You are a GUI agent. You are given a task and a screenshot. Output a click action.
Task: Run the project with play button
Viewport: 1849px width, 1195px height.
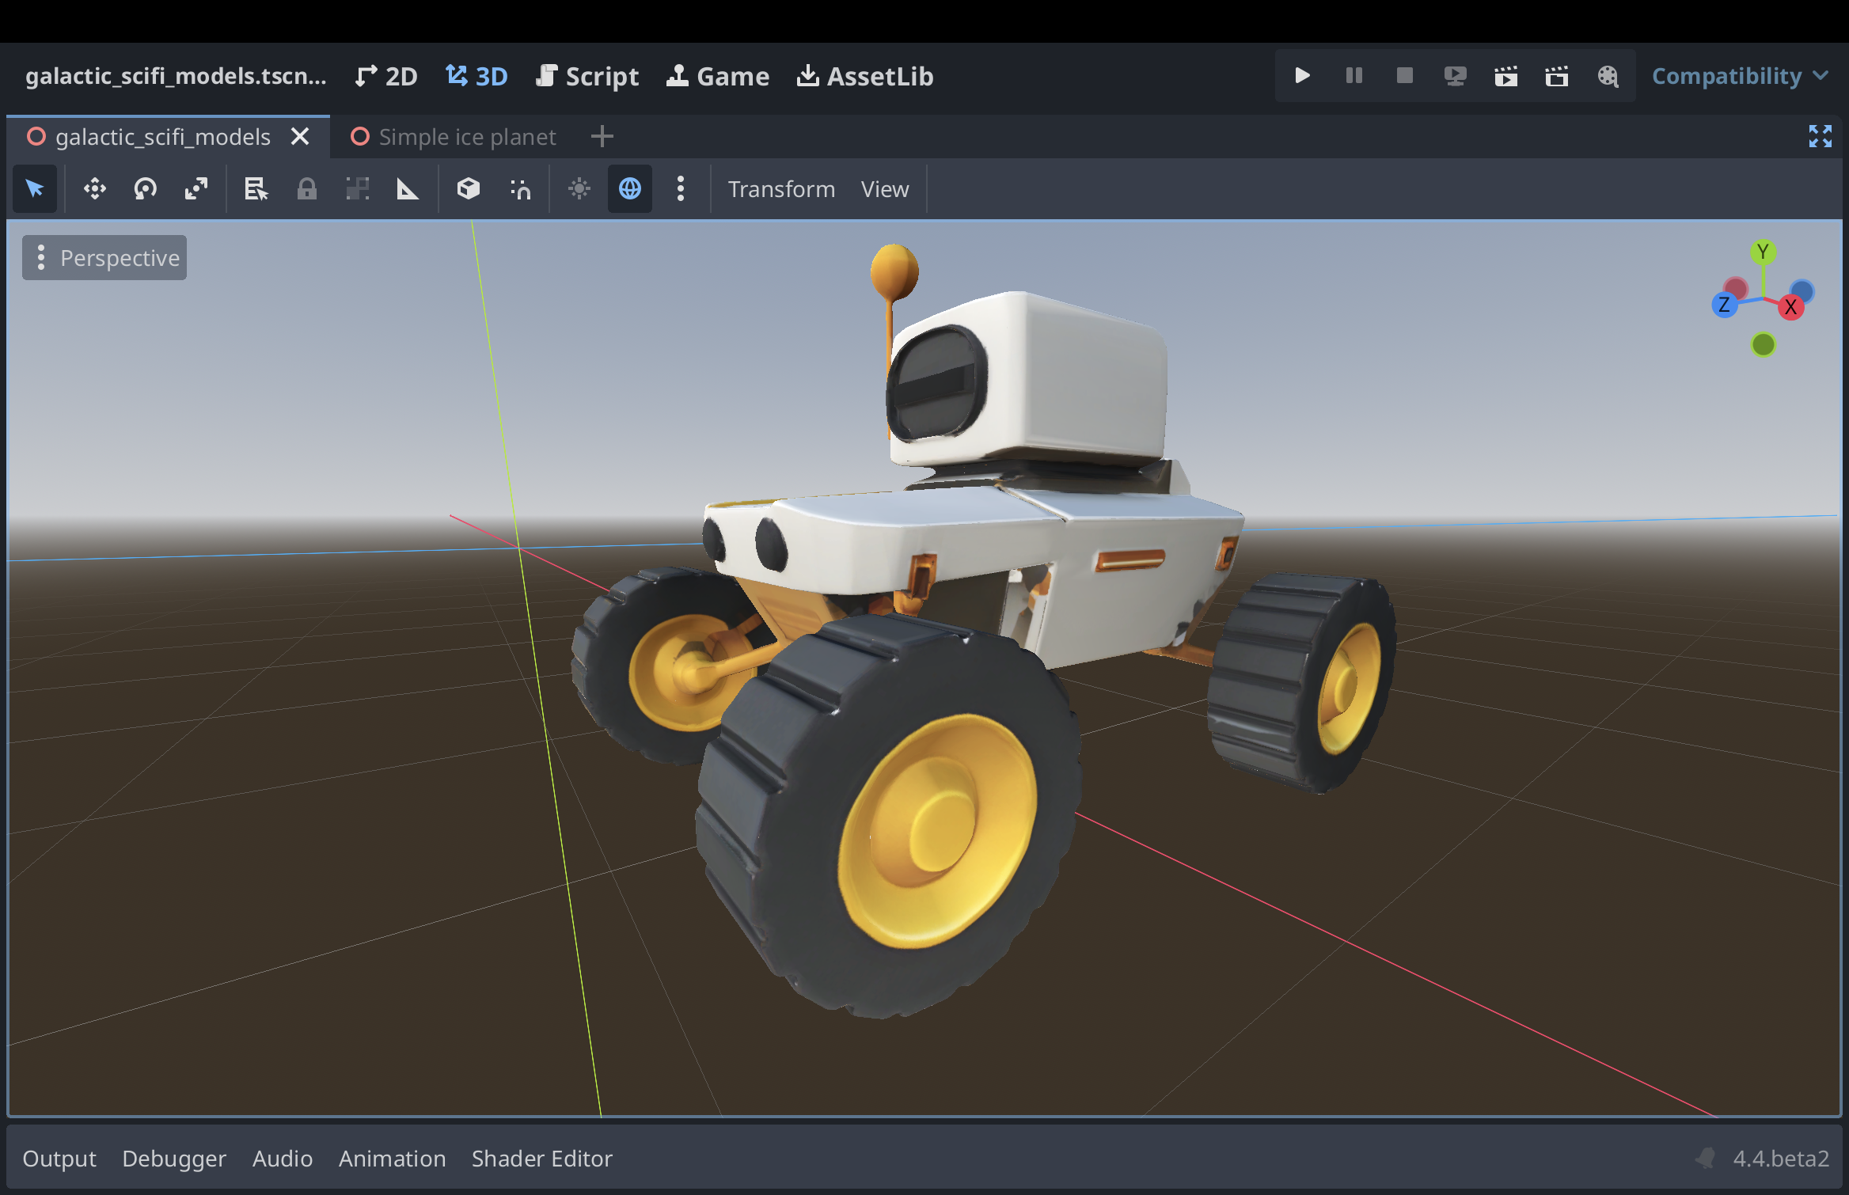(x=1302, y=76)
